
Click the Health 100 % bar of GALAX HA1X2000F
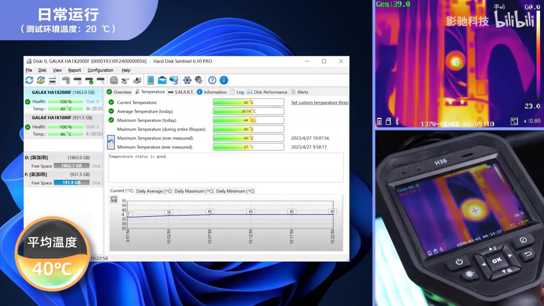(65, 102)
